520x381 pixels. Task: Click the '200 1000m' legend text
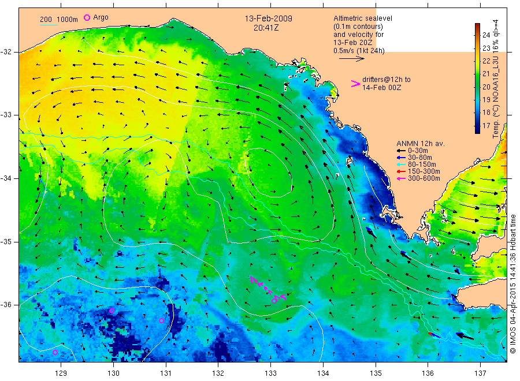tap(59, 20)
